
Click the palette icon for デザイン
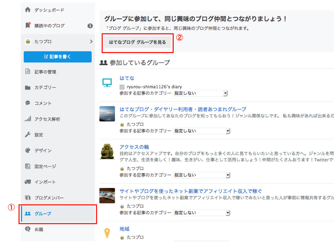pos(28,150)
